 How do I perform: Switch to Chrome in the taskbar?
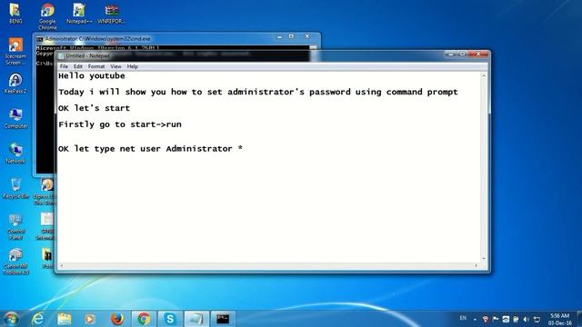[x=144, y=319]
